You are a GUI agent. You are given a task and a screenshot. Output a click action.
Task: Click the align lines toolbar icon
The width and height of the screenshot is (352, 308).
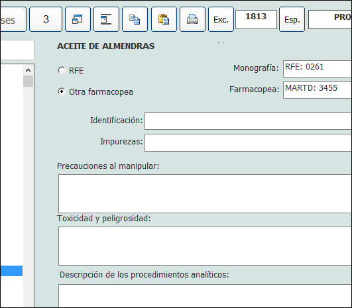106,19
